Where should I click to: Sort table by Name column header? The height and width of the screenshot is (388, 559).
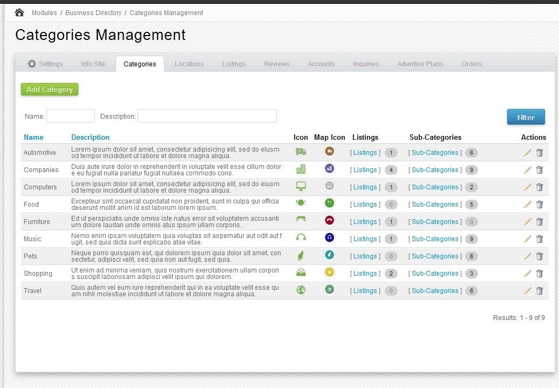33,137
